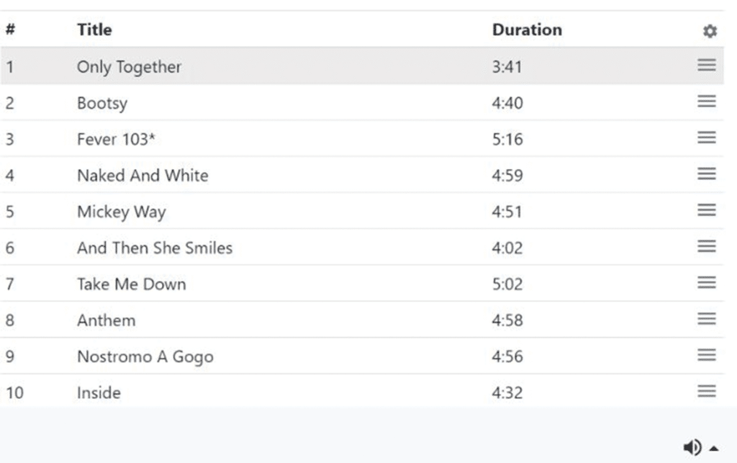Click the menu icon for Take Me Down
Image resolution: width=737 pixels, height=463 pixels.
pos(707,282)
